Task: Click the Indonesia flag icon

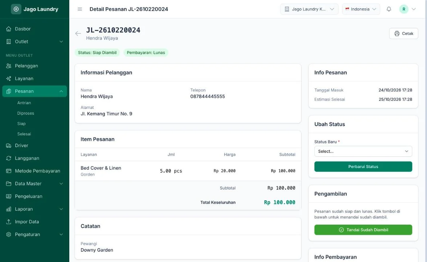Action: [x=347, y=9]
